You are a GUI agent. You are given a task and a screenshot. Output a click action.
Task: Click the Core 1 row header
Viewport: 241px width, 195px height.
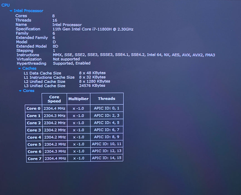point(34,116)
